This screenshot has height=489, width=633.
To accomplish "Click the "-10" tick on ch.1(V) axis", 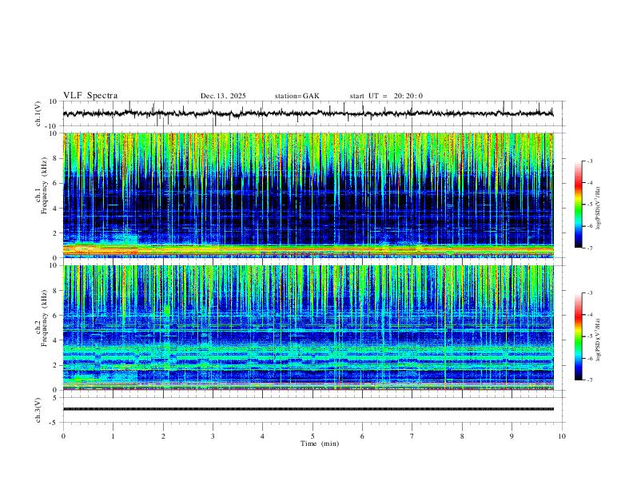I will coord(52,126).
